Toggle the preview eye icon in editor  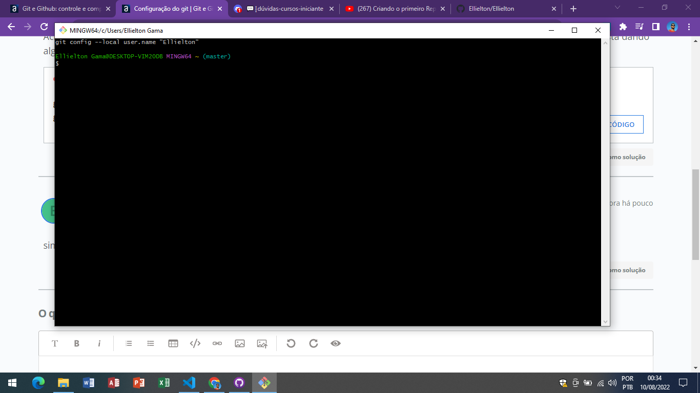336,343
